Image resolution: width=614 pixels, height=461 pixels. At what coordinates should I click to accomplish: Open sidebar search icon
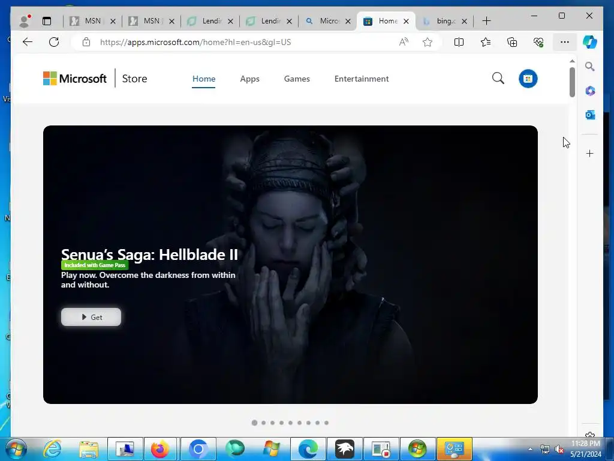pos(590,66)
